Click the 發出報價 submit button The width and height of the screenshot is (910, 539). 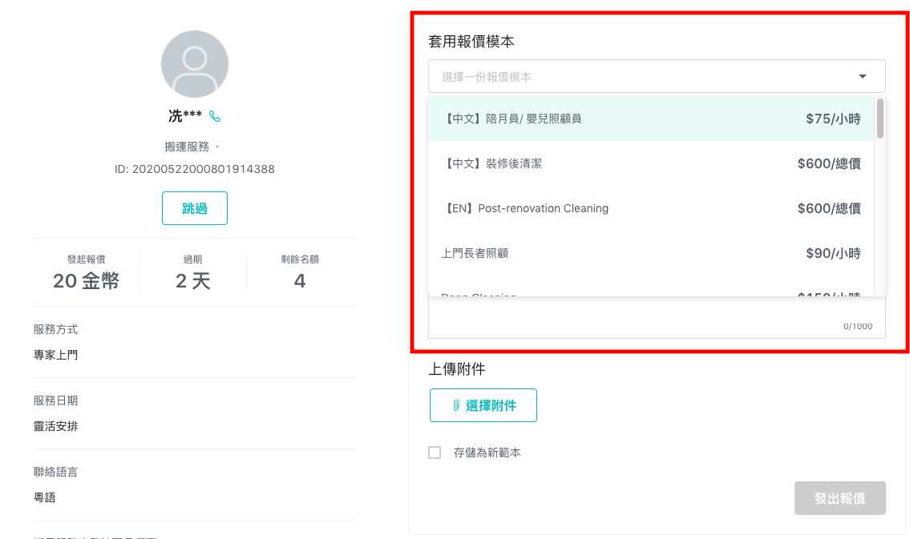pyautogui.click(x=839, y=498)
